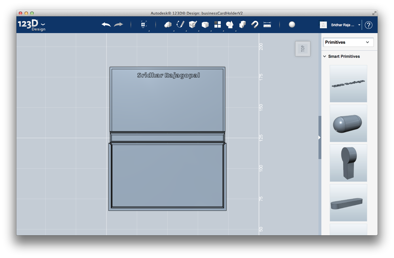Screen dimensions: 394x258
Task: Click the material sphere swatch
Action: point(292,25)
